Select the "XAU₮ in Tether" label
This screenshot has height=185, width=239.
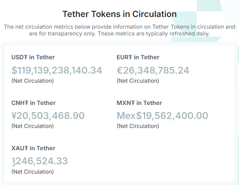tap(33, 148)
